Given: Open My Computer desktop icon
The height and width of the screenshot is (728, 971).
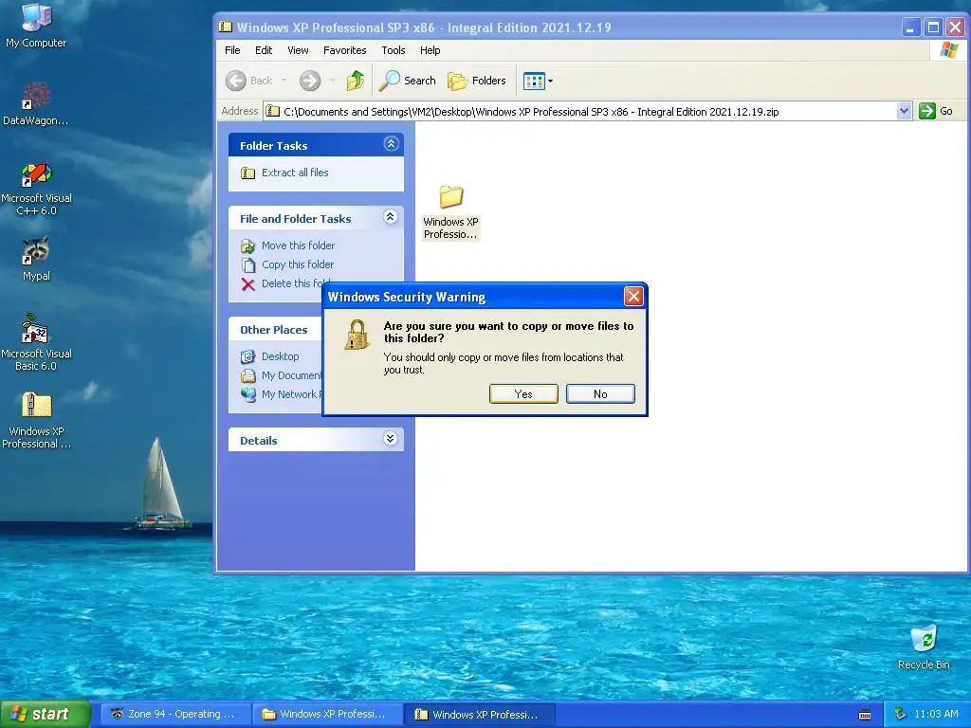Looking at the screenshot, I should click(x=36, y=25).
